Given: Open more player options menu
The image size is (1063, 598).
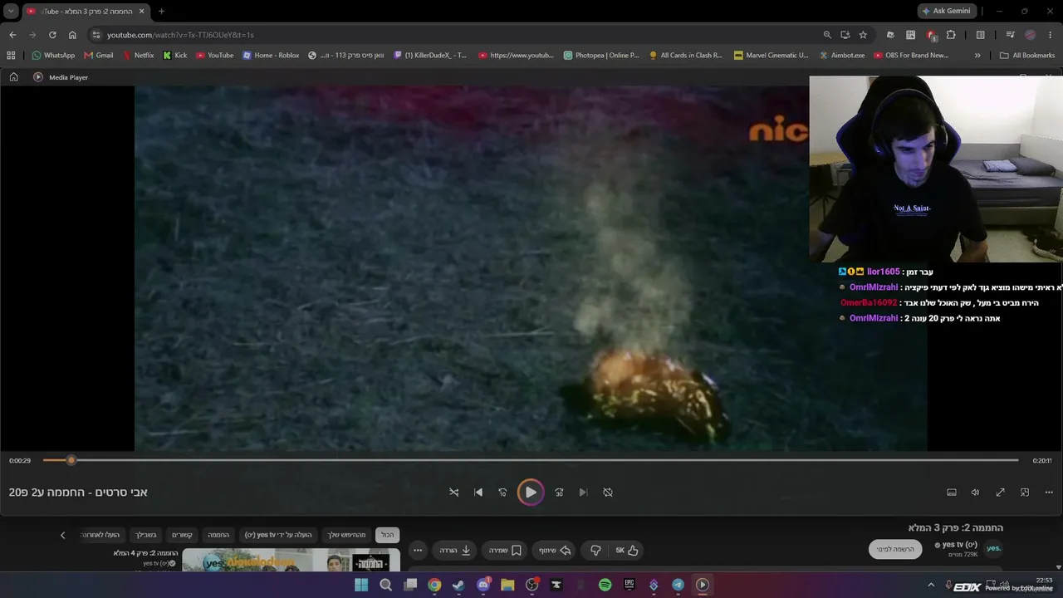Looking at the screenshot, I should click(x=1049, y=493).
